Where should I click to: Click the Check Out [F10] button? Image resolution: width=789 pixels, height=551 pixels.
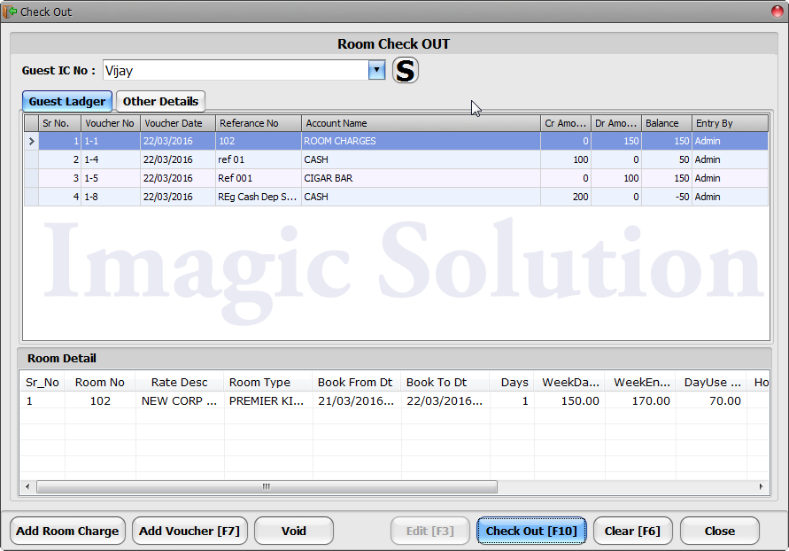click(x=531, y=531)
